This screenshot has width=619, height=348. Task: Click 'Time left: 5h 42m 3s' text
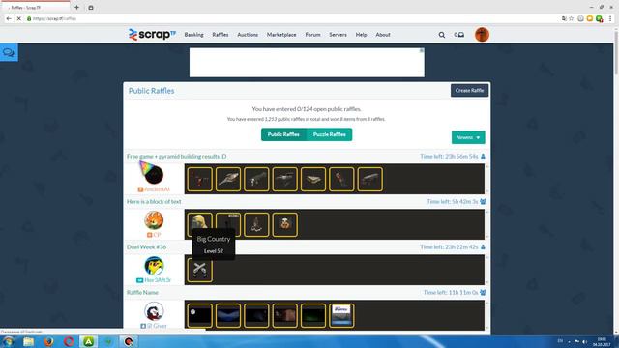[x=453, y=202]
